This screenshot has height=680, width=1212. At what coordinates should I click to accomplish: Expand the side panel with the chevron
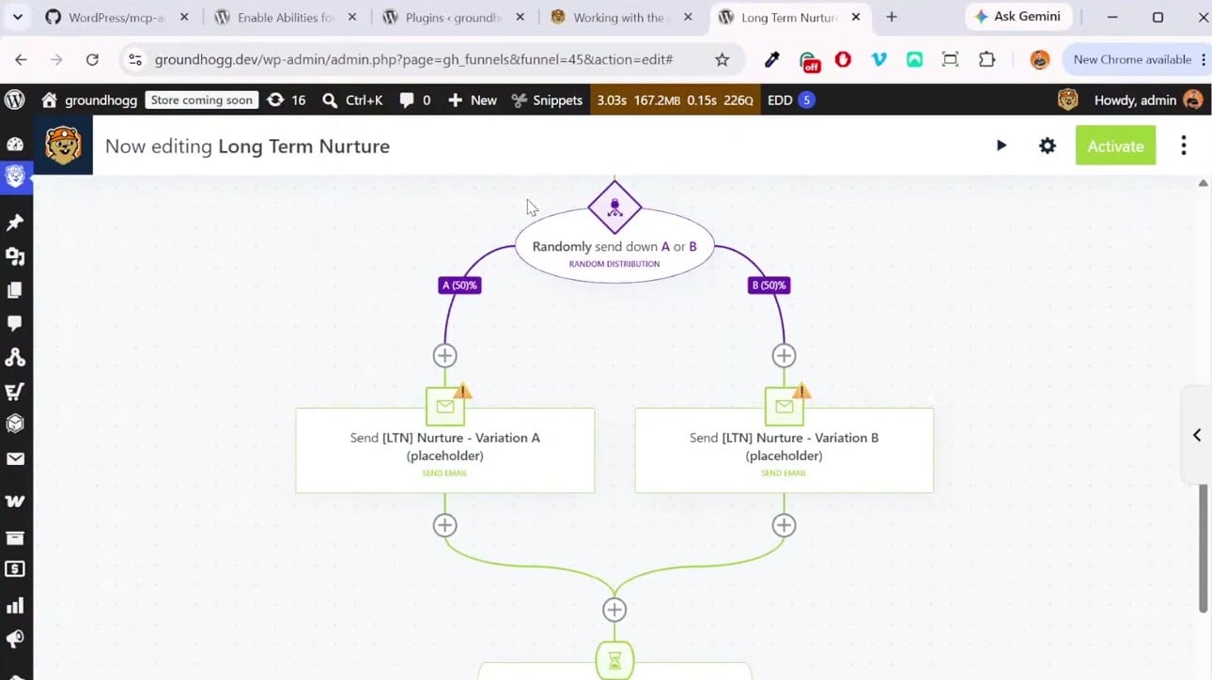pyautogui.click(x=1197, y=435)
